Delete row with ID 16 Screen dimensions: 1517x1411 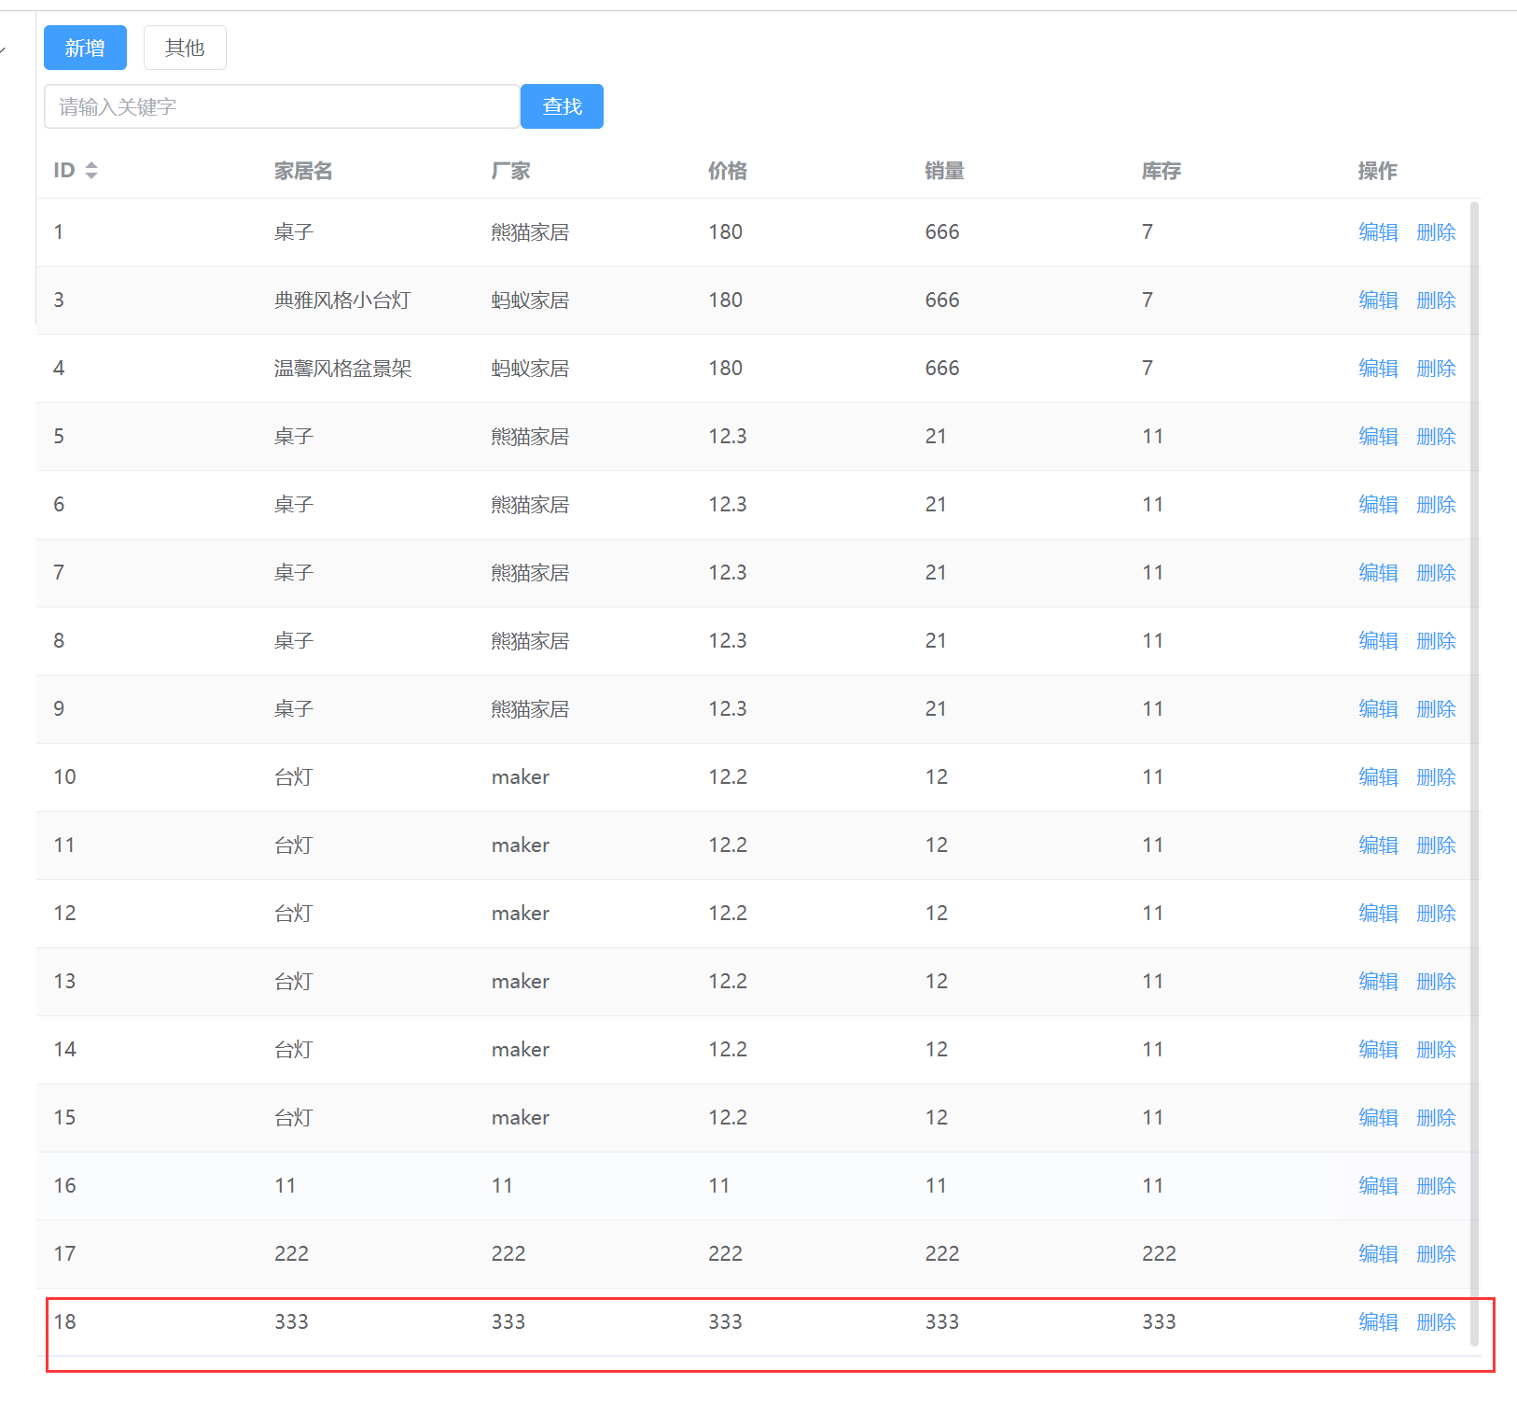point(1436,1186)
